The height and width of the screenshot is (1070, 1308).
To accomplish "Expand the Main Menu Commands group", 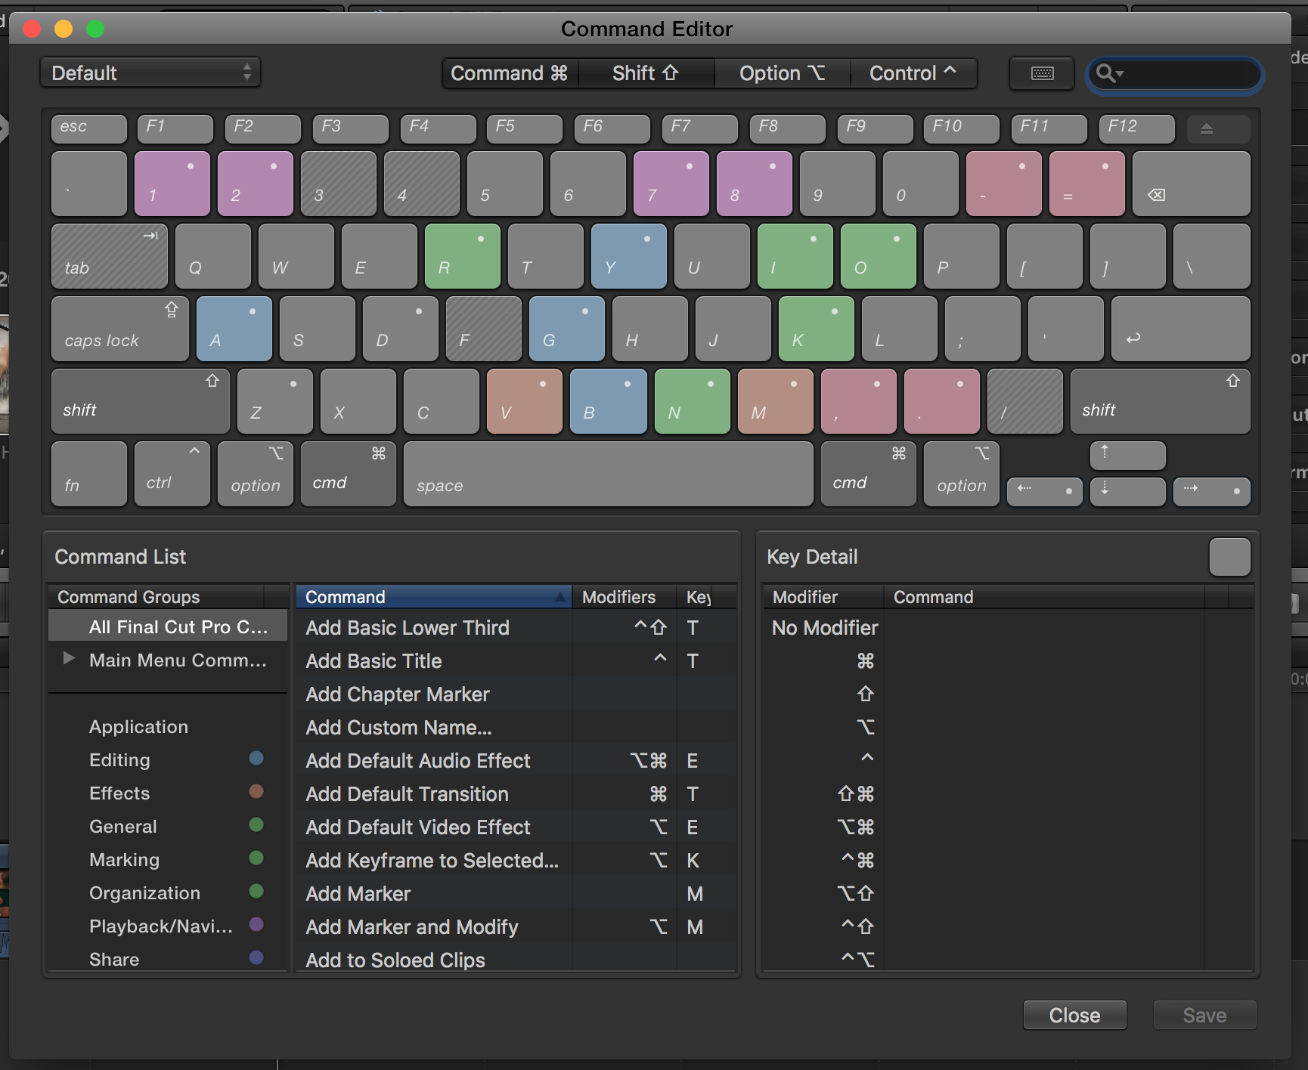I will (69, 658).
